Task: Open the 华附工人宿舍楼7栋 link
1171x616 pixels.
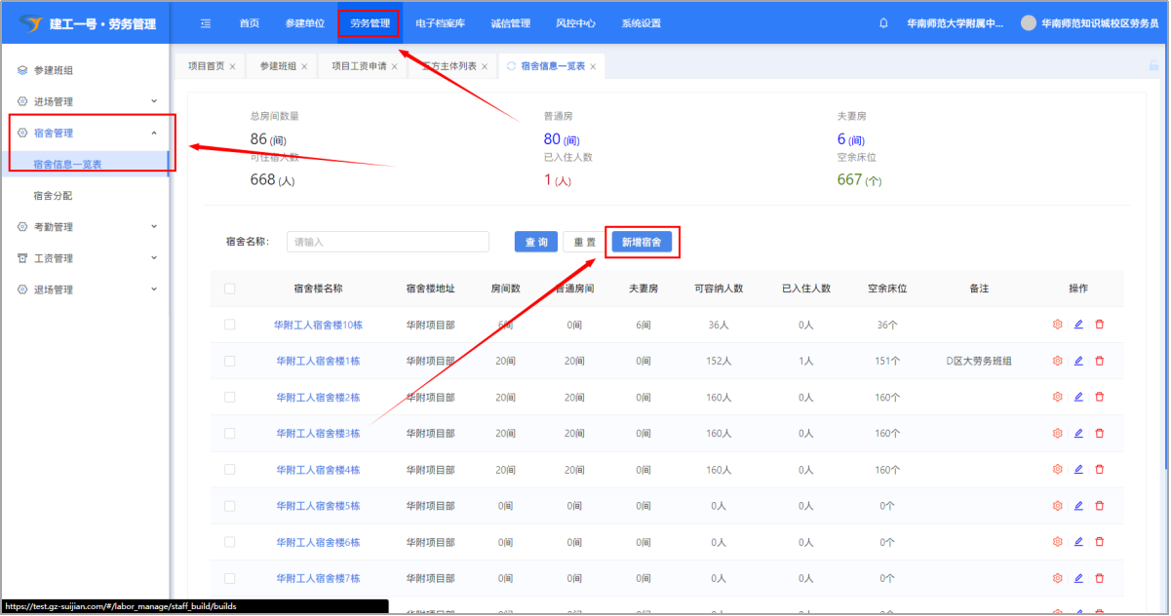Action: [x=318, y=578]
